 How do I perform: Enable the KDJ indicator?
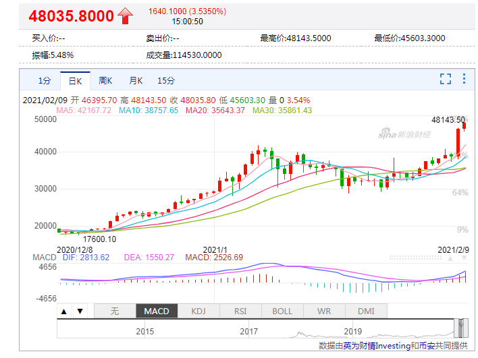198,311
